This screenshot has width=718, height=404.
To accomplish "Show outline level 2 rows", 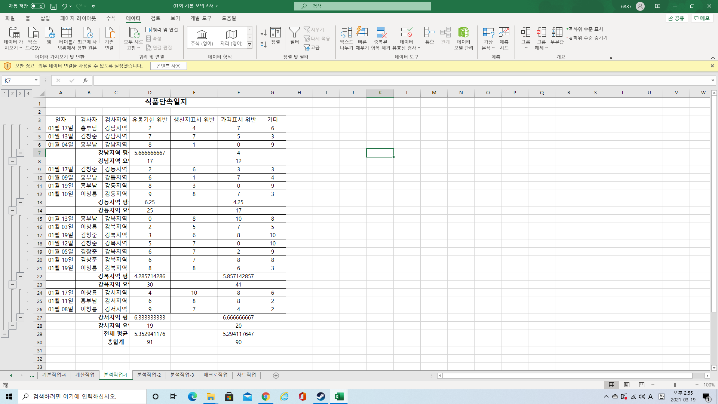I will tap(12, 93).
